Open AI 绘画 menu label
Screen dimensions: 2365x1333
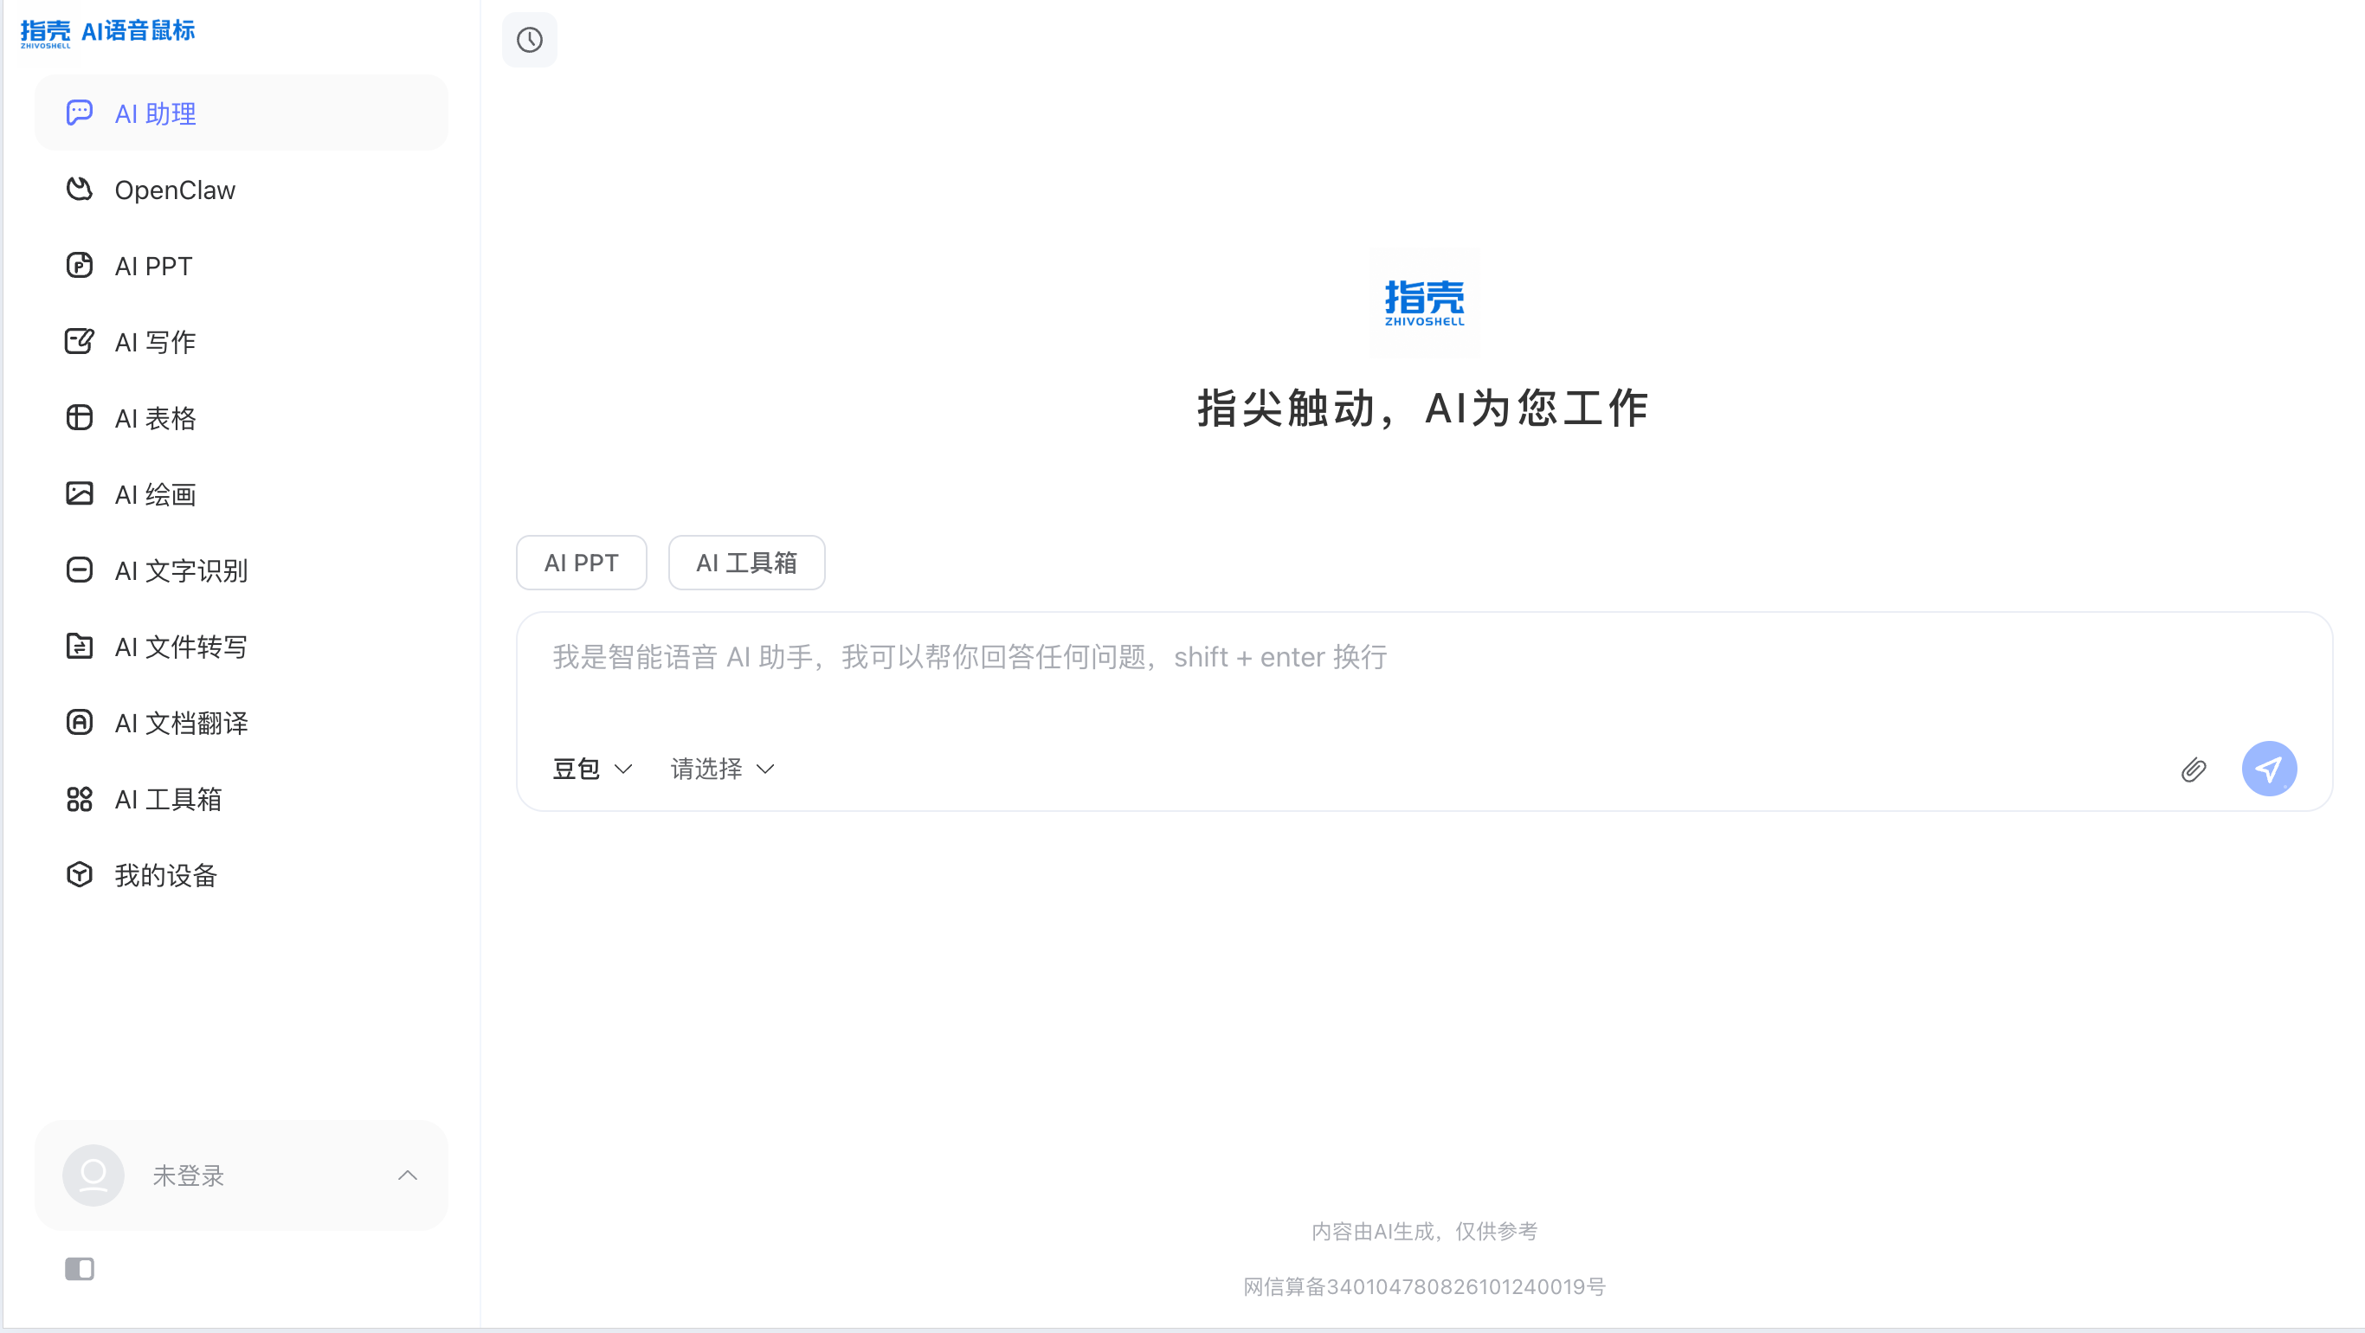(x=155, y=495)
